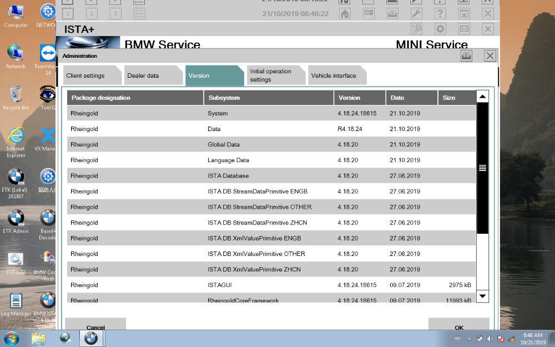Open Windows Explorer from the taskbar

click(38, 339)
